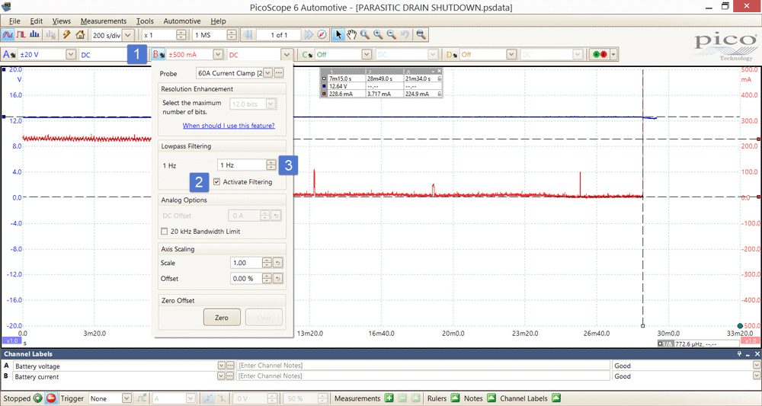Viewport: 762px width, 406px height.
Task: Adjust the Offset 0.00 % stepper
Action: [267, 278]
